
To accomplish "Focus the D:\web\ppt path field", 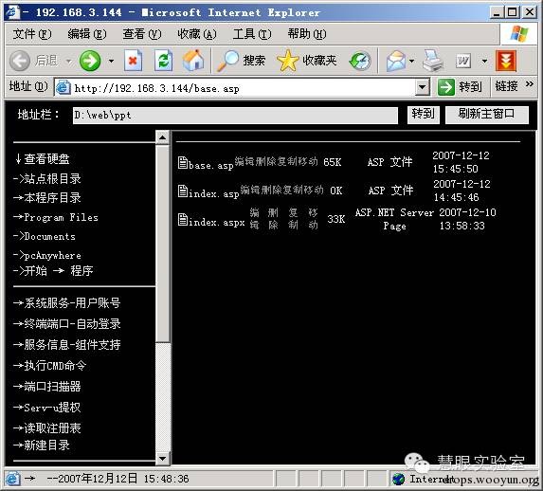I will point(235,115).
